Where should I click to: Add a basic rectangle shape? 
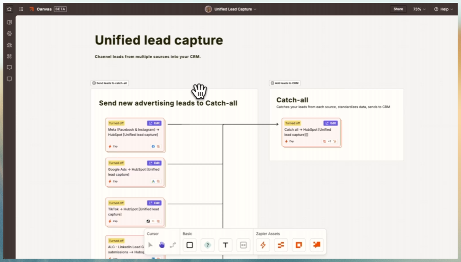click(190, 245)
